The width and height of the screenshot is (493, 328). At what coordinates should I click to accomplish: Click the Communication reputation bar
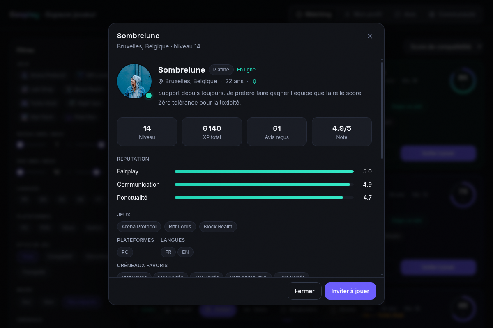(x=264, y=184)
